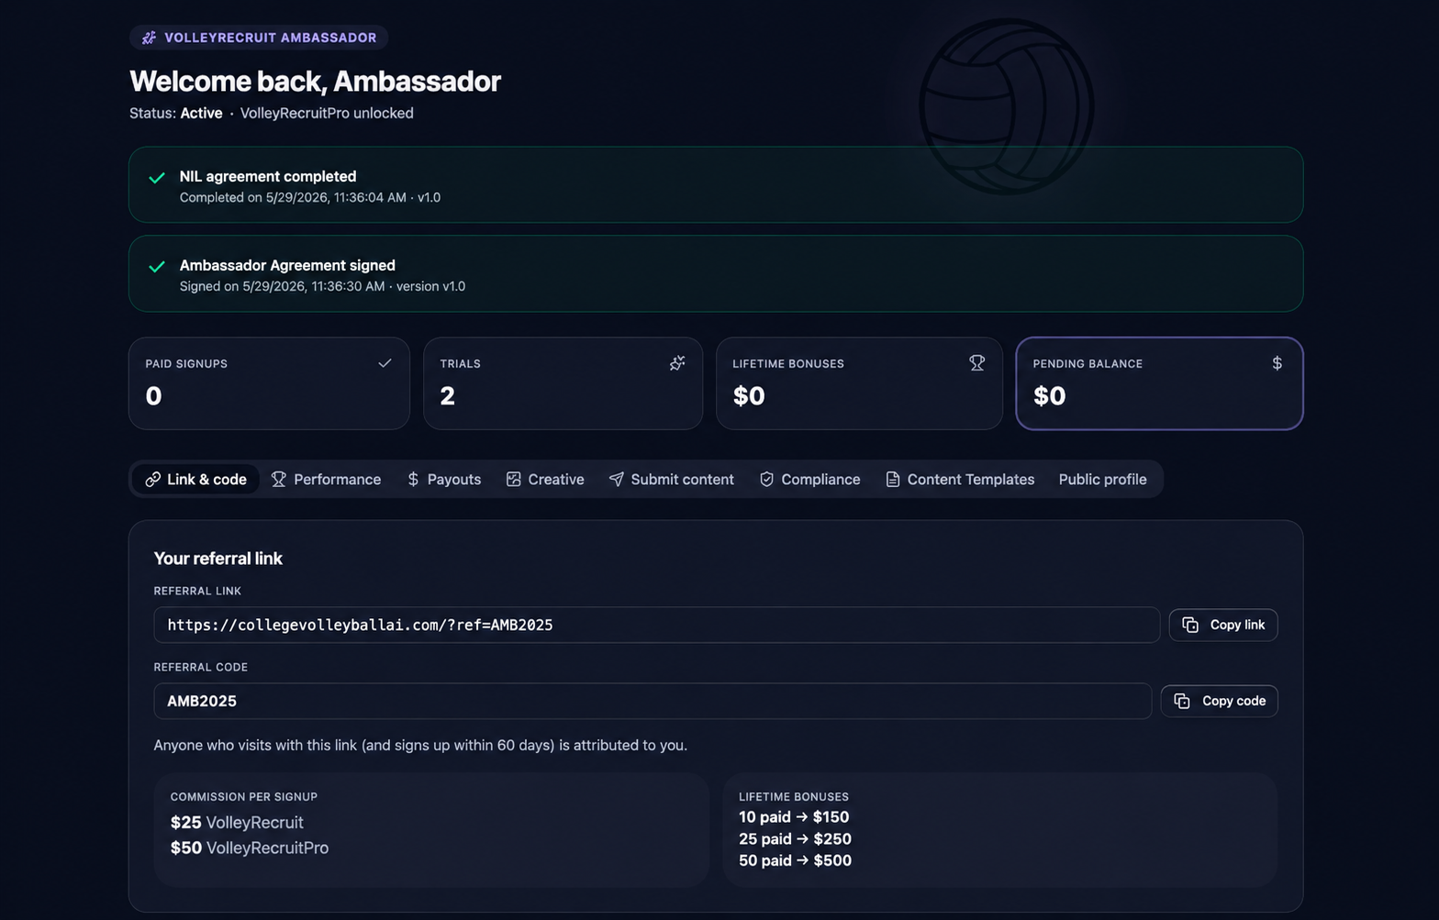
Task: Select the Trials stat card
Action: 563,383
